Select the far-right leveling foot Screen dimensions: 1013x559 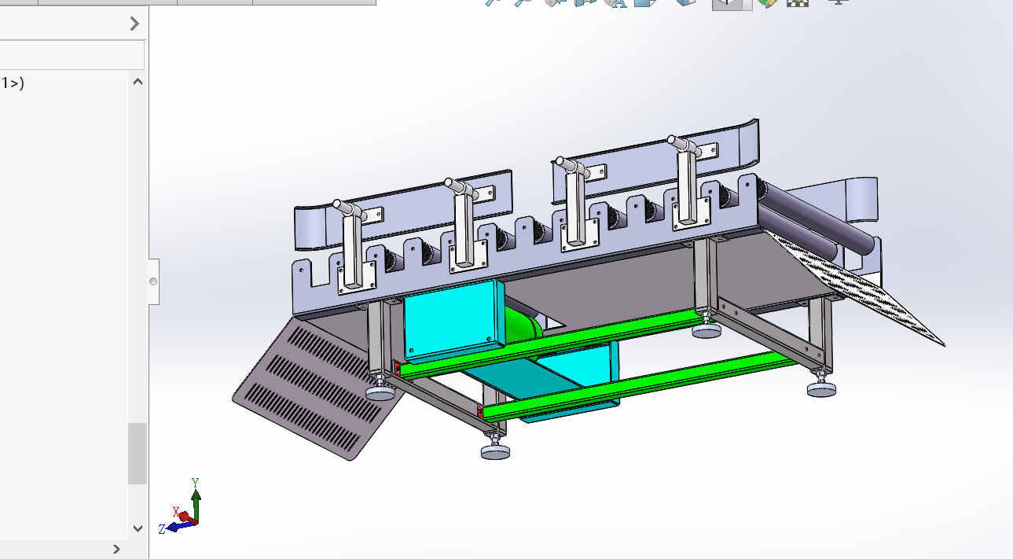coord(822,384)
